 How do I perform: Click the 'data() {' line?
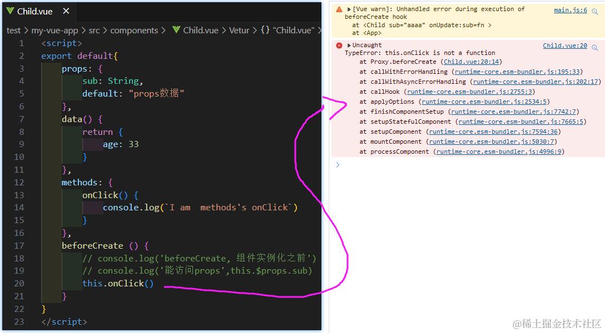(82, 119)
